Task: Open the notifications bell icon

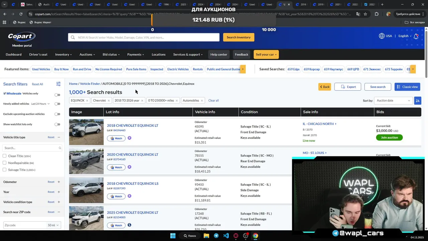Action: (x=416, y=36)
